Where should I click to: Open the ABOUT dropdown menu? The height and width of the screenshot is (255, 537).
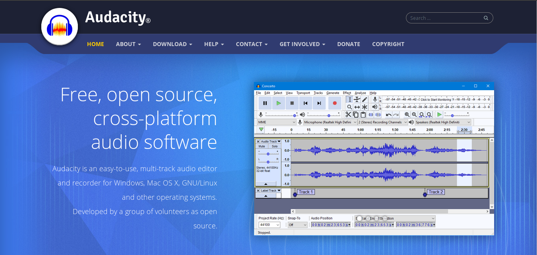[x=128, y=44]
